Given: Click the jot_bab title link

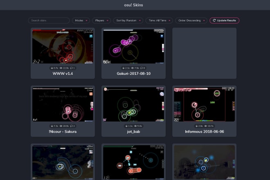Looking at the screenshot, I should (x=133, y=132).
